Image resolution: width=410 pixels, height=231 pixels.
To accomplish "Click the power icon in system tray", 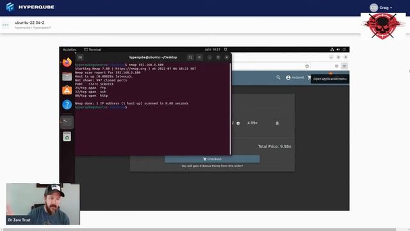I will (x=344, y=49).
